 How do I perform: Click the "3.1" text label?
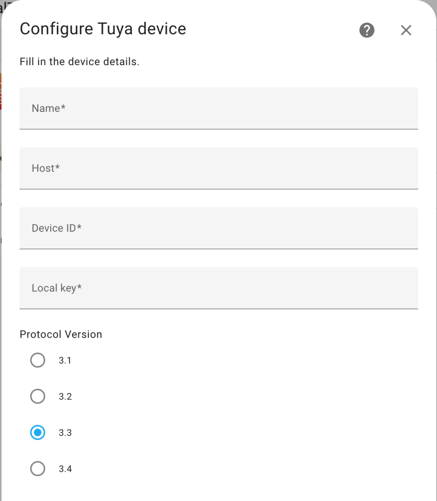point(65,360)
